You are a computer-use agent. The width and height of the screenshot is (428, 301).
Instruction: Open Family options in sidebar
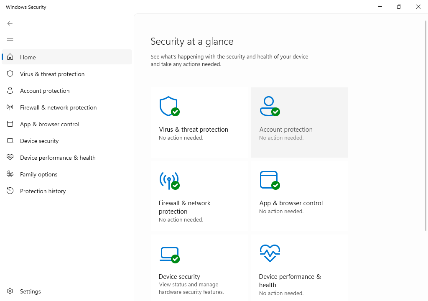coord(38,174)
